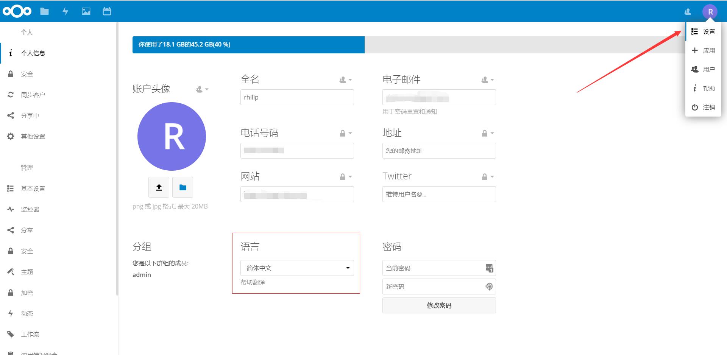
Task: Open 监控器 in the sidebar
Action: coord(58,209)
